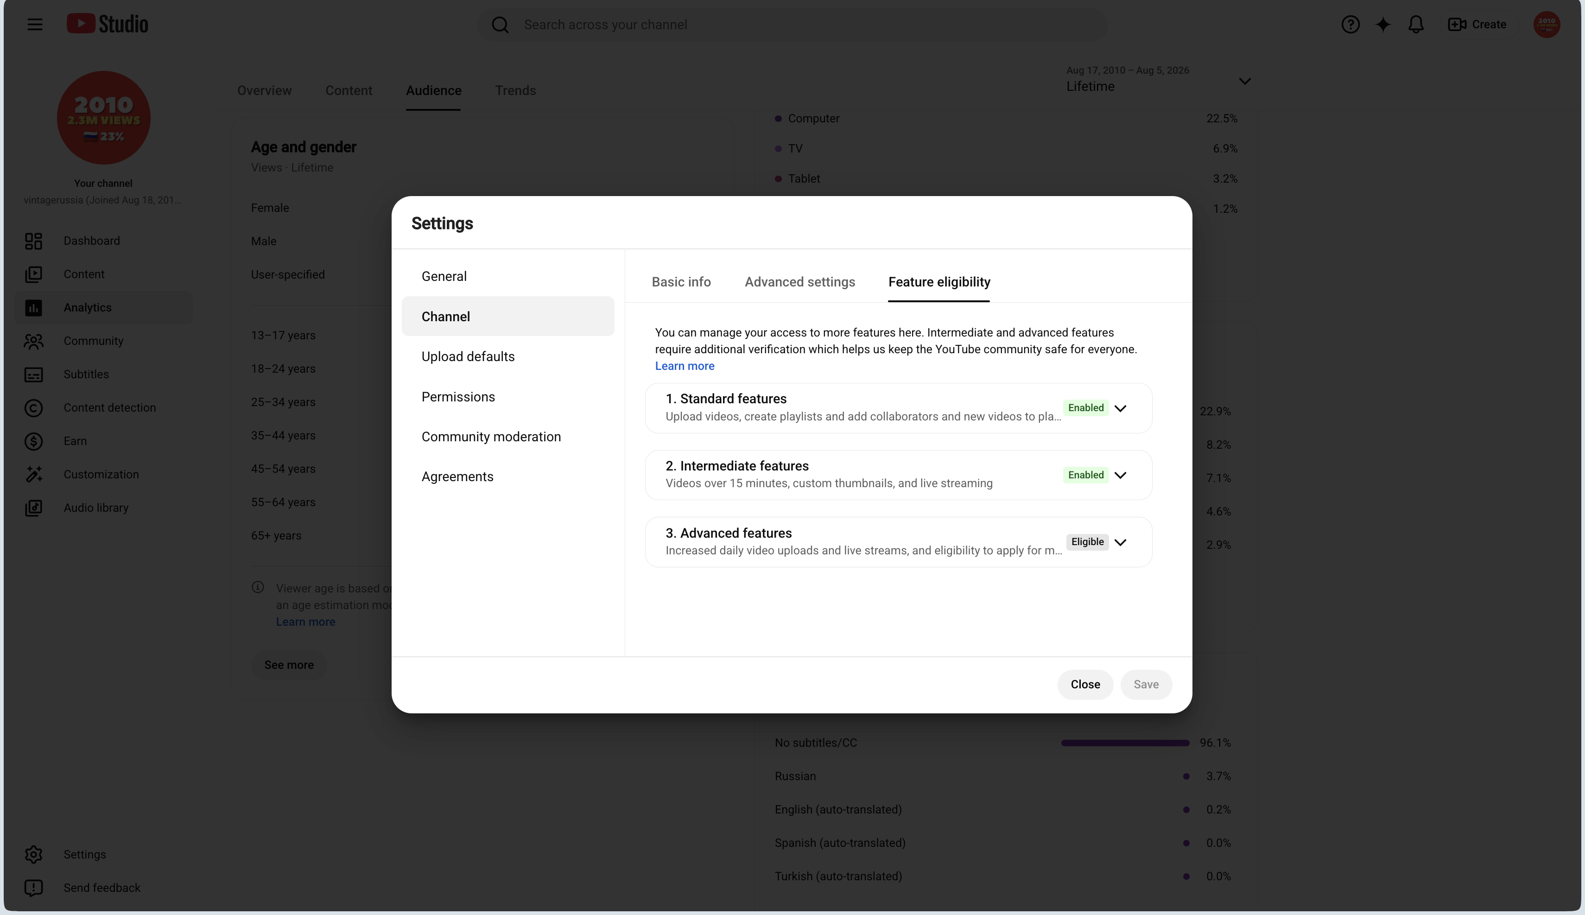Click the Female gender row

point(270,208)
